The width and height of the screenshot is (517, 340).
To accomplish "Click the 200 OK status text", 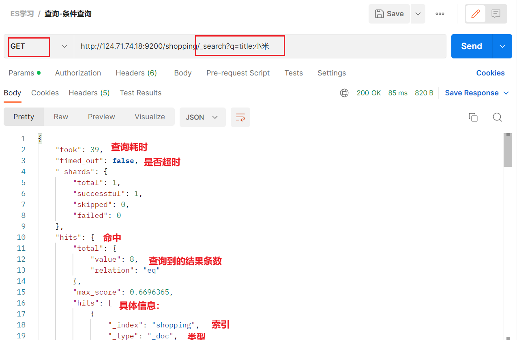I will 369,93.
